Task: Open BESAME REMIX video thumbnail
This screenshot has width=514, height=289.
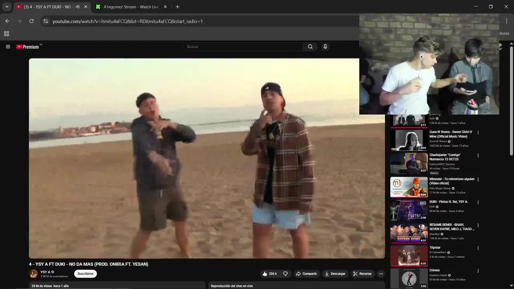Action: click(x=409, y=233)
